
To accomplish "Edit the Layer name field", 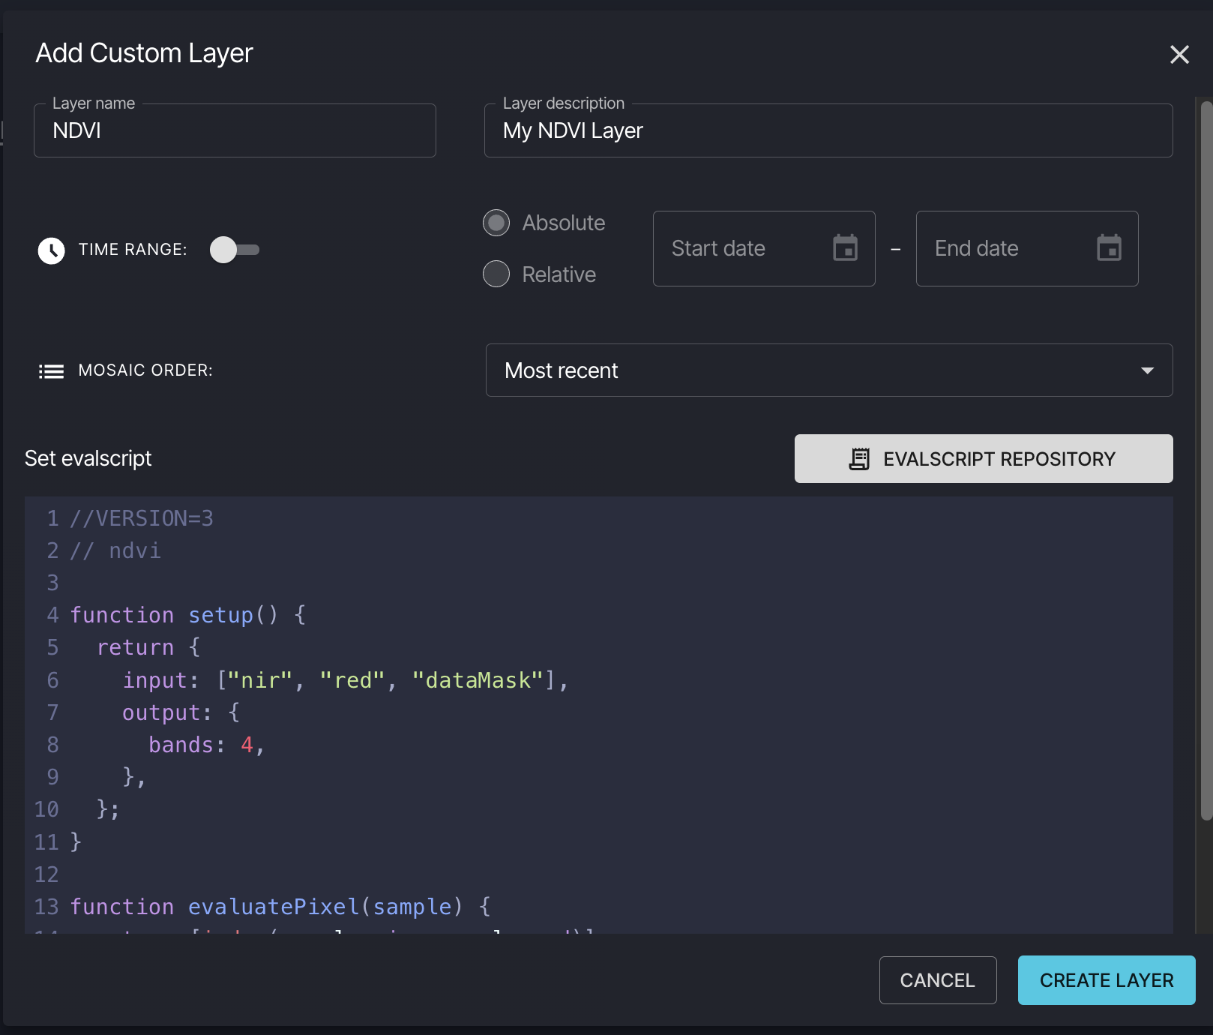I will coord(234,131).
